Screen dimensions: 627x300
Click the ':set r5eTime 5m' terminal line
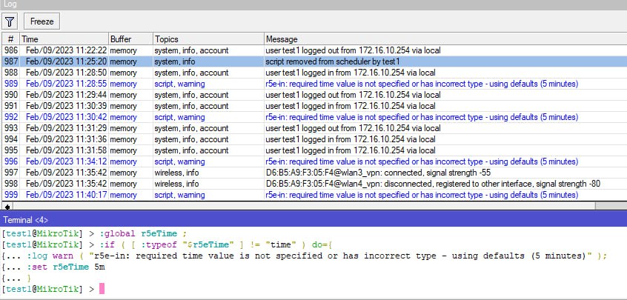click(53, 267)
